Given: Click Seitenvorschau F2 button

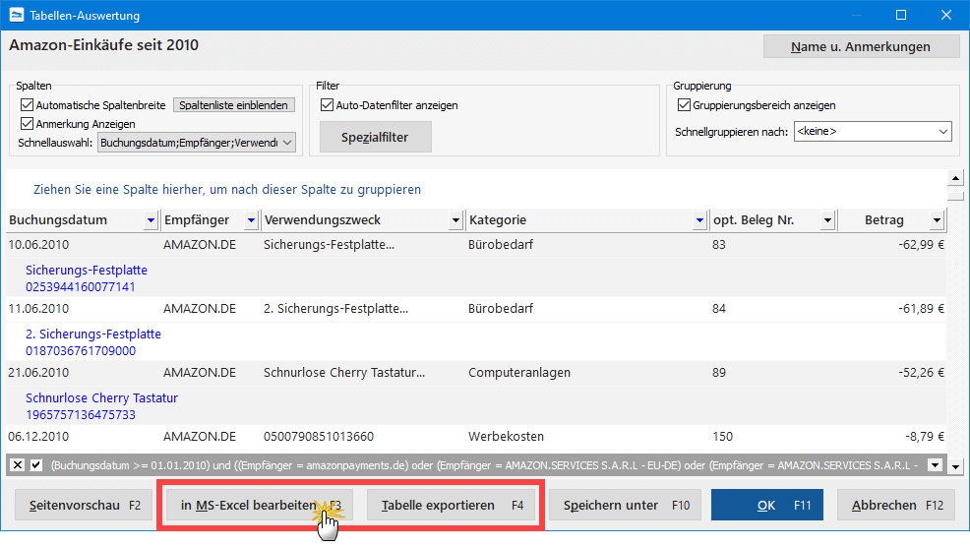Looking at the screenshot, I should (85, 505).
